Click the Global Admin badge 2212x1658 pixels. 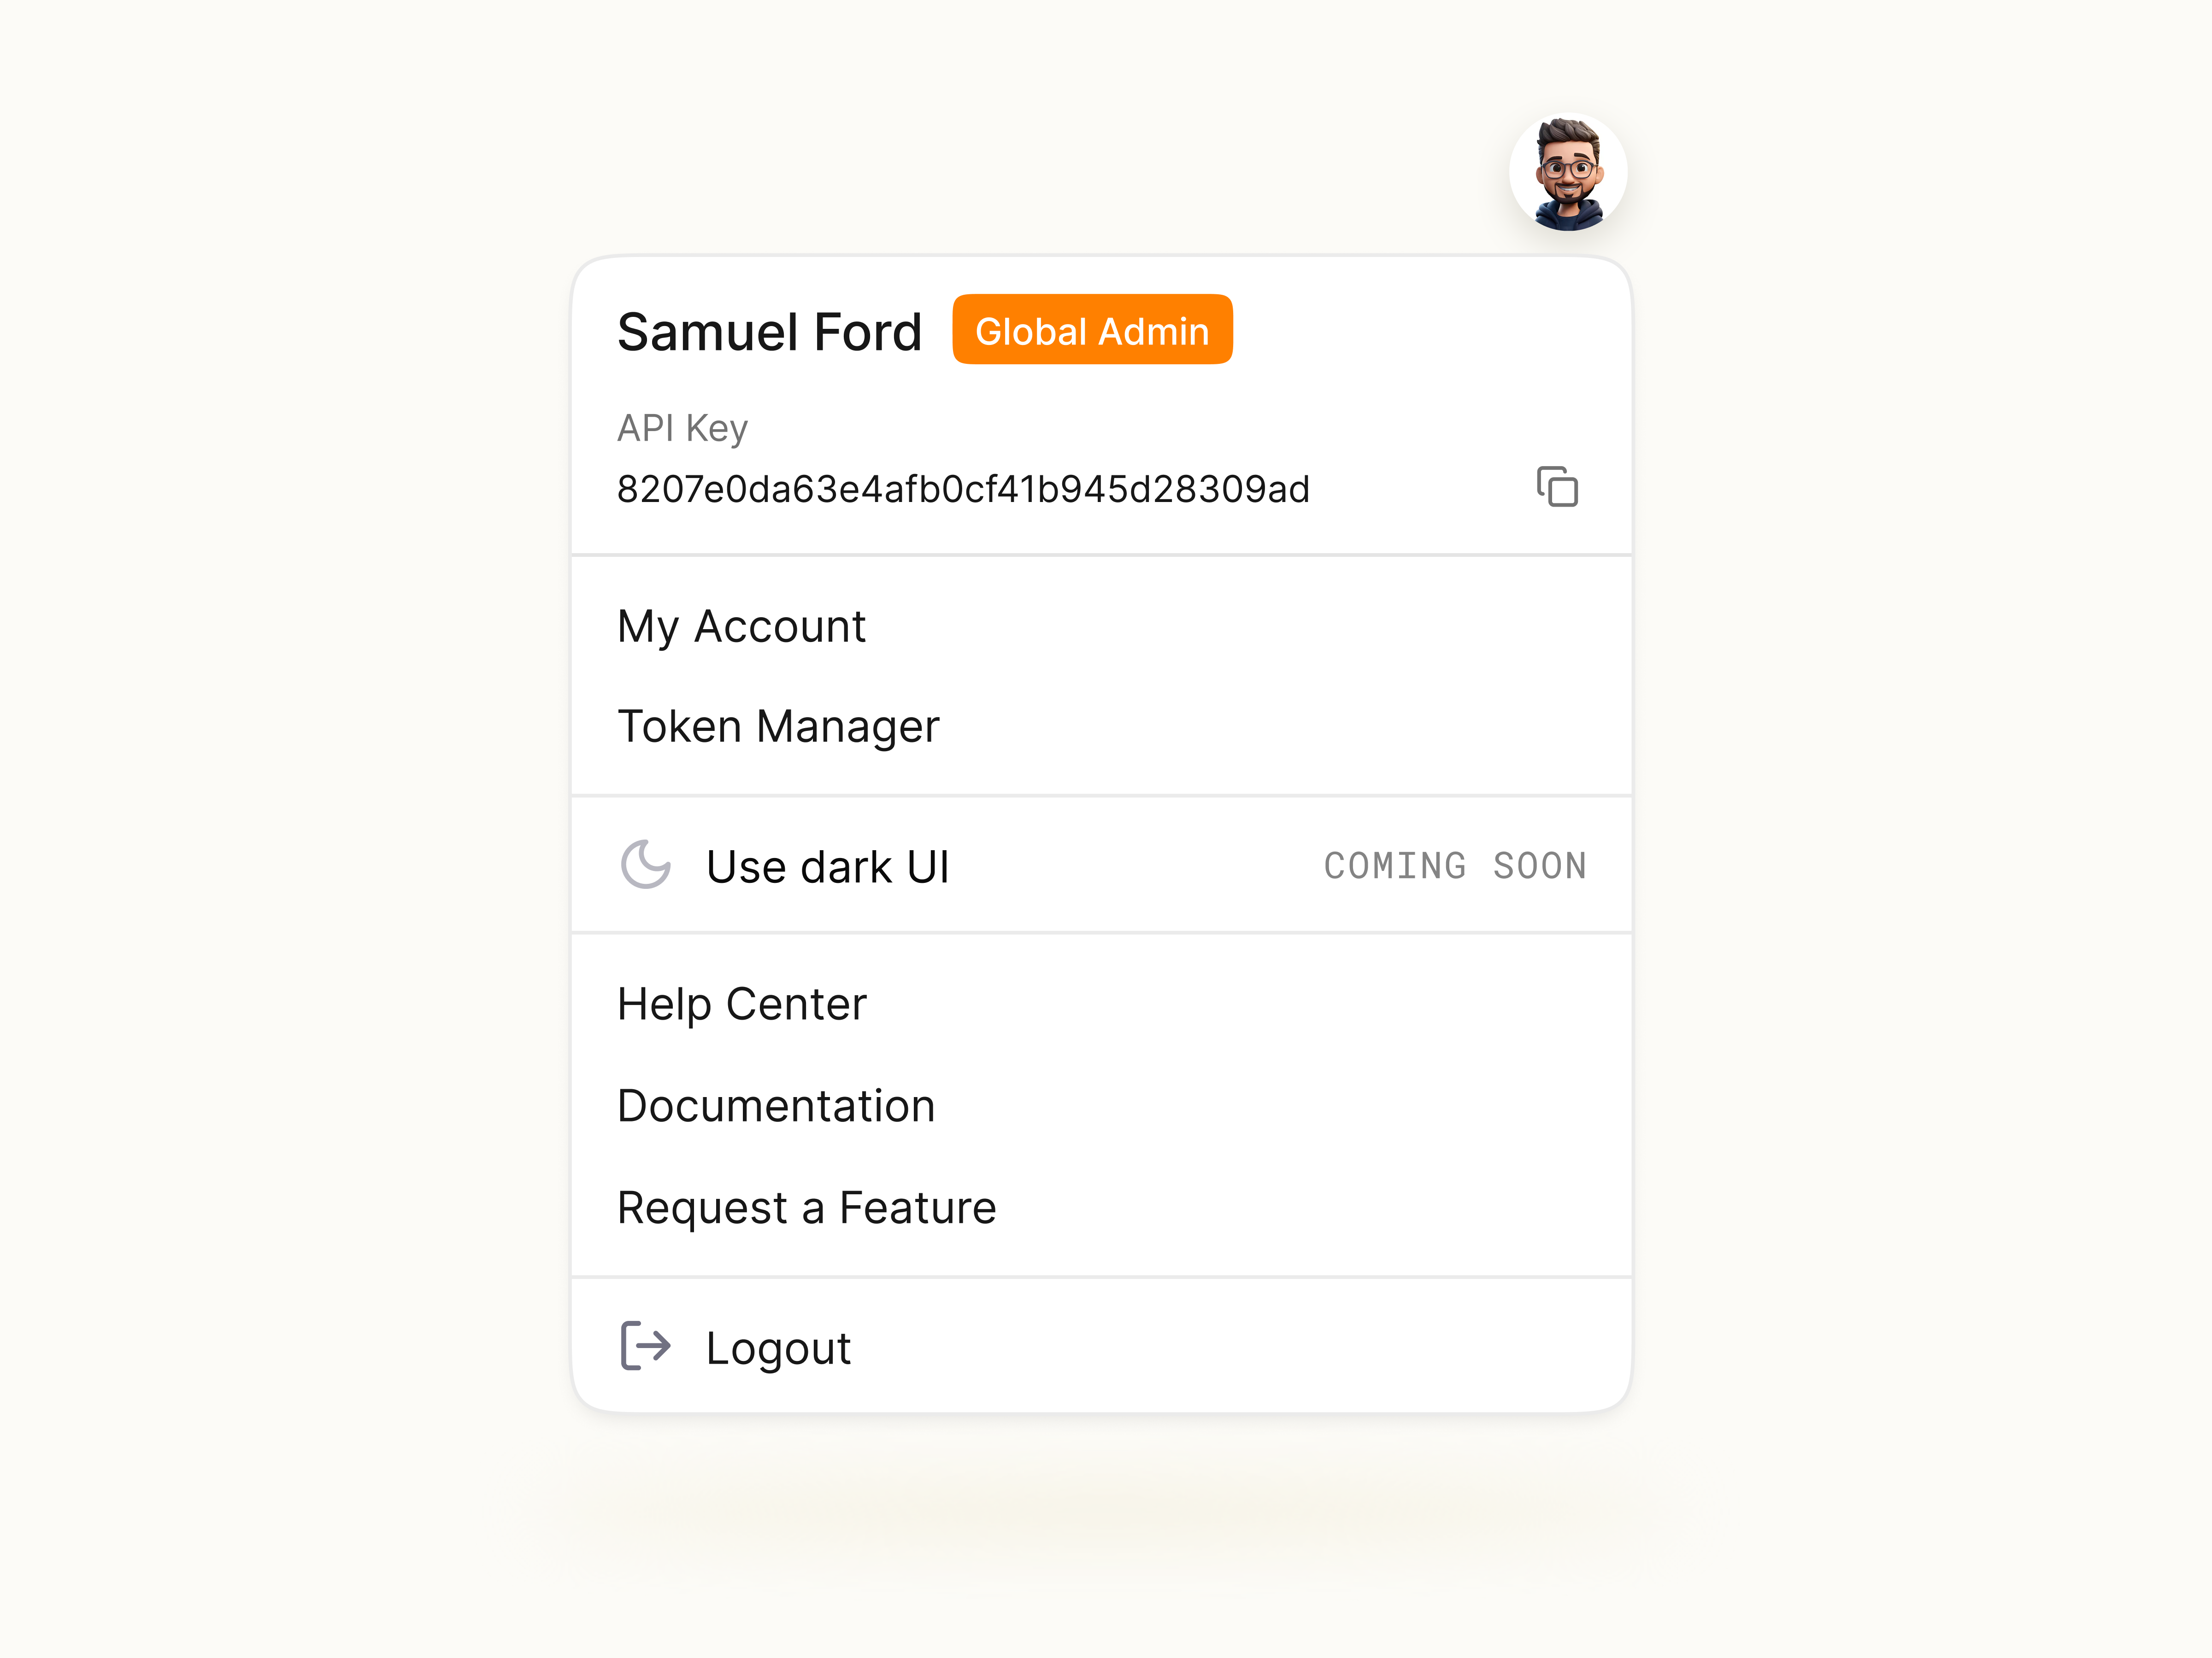[1092, 330]
